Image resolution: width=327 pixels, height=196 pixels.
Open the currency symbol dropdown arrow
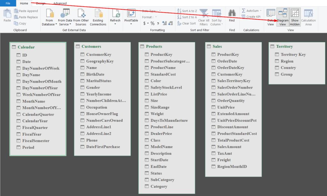(148, 23)
